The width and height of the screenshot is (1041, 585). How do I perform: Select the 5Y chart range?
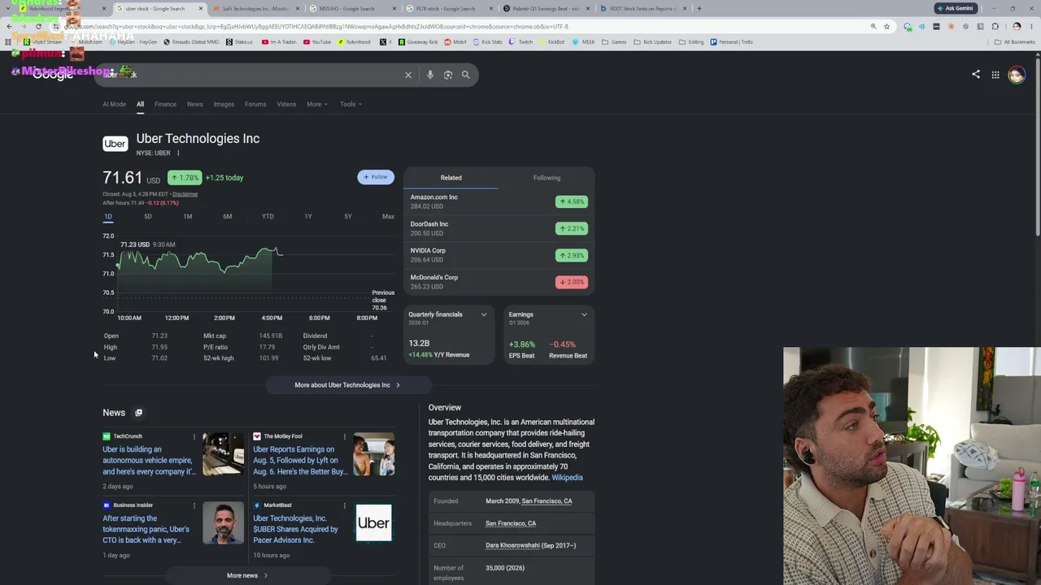pos(347,216)
